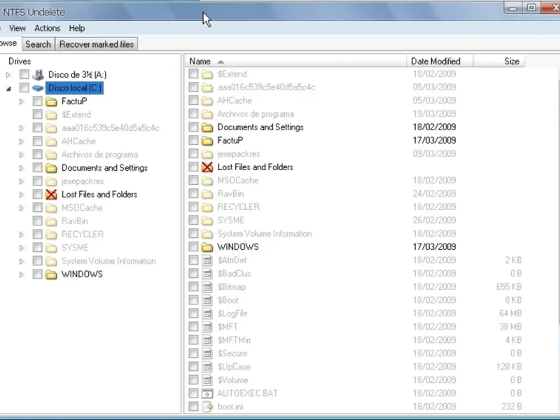Click the $Bitmap system file icon
The image size is (560, 420).
pyautogui.click(x=207, y=287)
